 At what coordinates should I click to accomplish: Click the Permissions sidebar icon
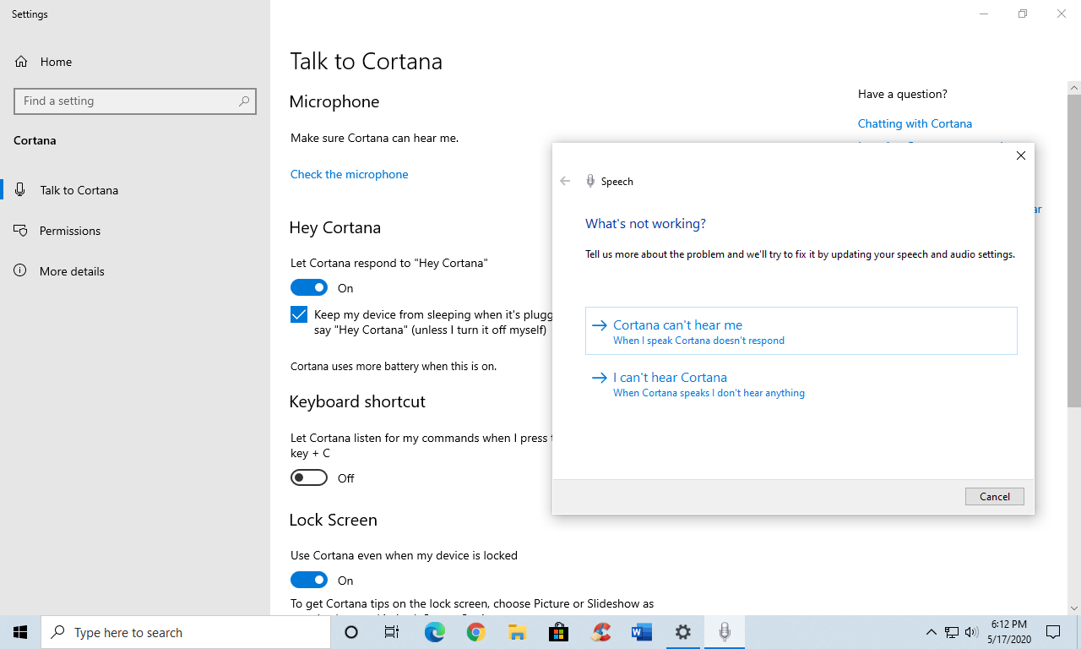[20, 231]
